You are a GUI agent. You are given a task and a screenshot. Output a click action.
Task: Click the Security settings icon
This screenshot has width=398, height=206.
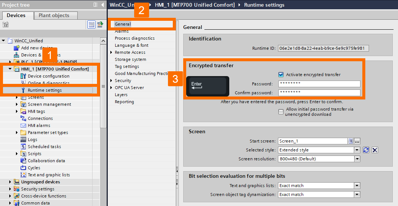point(16,189)
